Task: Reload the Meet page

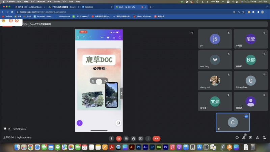Action: pyautogui.click(x=12, y=12)
